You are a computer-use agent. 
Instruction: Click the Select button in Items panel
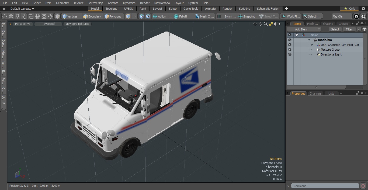(335, 29)
